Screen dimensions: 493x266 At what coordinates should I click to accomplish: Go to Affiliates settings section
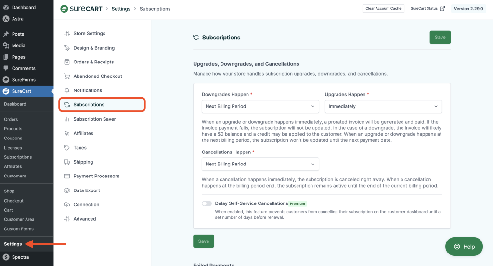click(x=83, y=133)
